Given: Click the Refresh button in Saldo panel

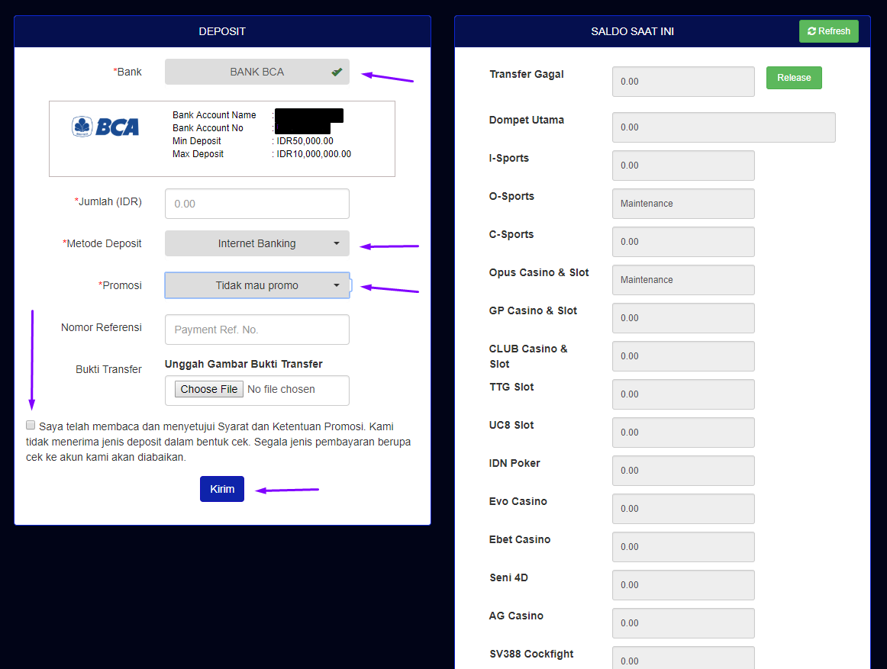Looking at the screenshot, I should pos(828,31).
